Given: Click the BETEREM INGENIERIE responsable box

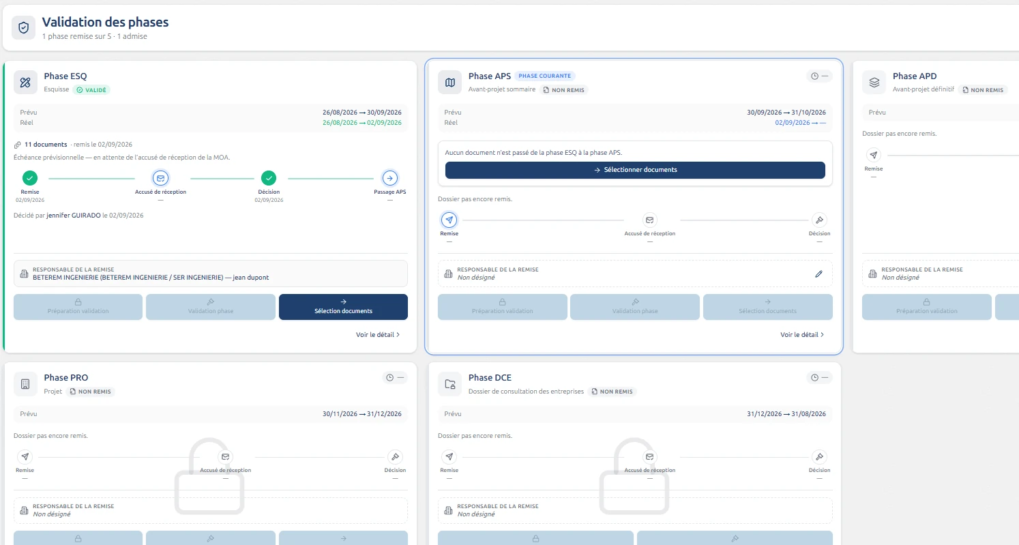Looking at the screenshot, I should tap(211, 274).
